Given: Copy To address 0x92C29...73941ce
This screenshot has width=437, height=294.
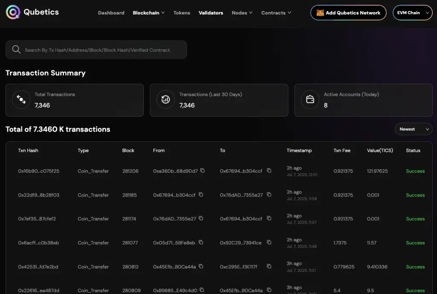Looking at the screenshot, I should click(x=269, y=242).
